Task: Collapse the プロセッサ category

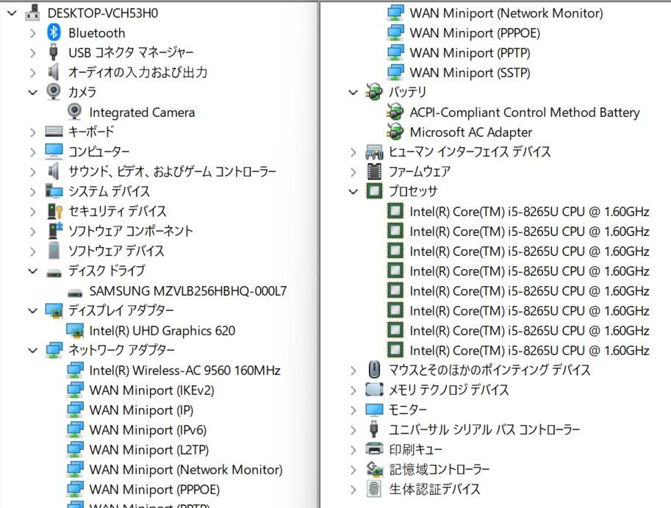Action: click(353, 191)
